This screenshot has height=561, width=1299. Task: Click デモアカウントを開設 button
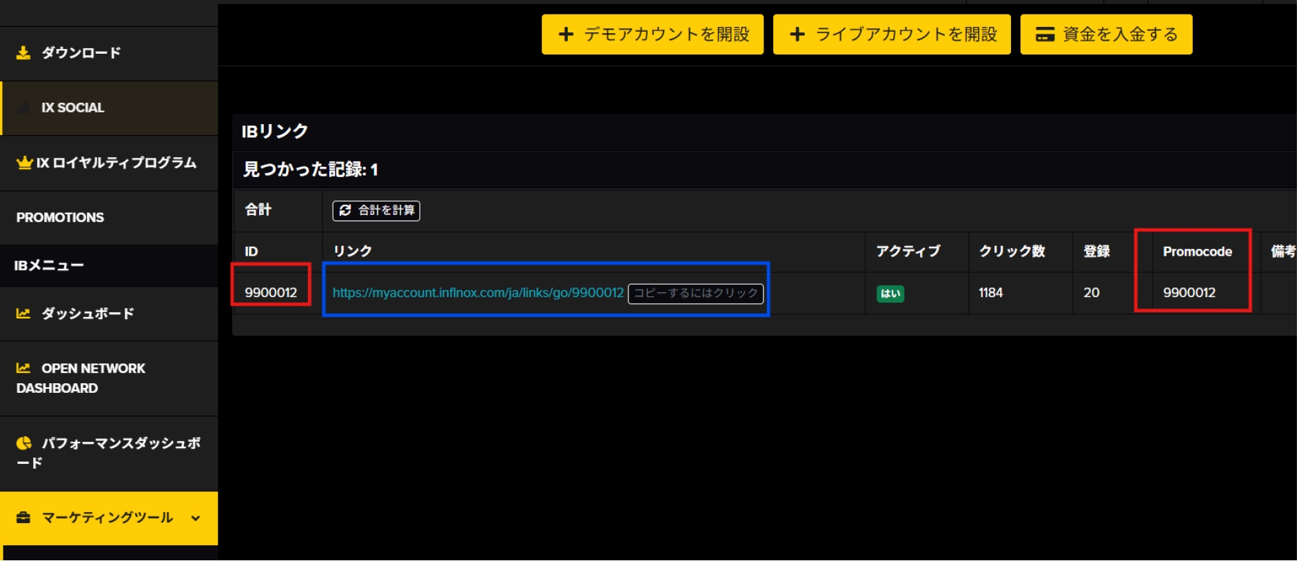click(x=652, y=34)
